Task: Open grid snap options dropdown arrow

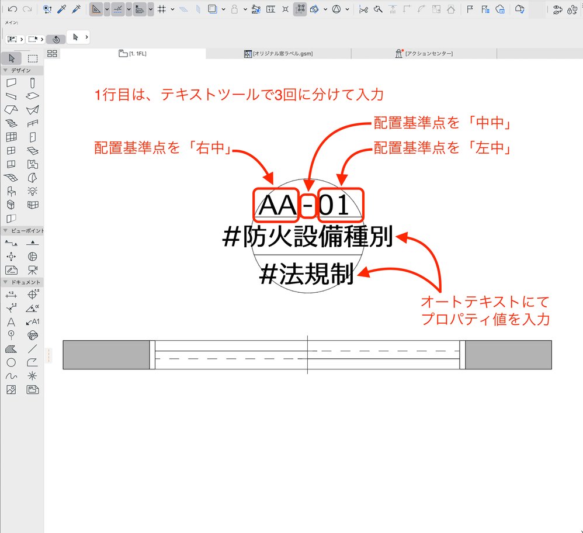Action: pos(172,9)
